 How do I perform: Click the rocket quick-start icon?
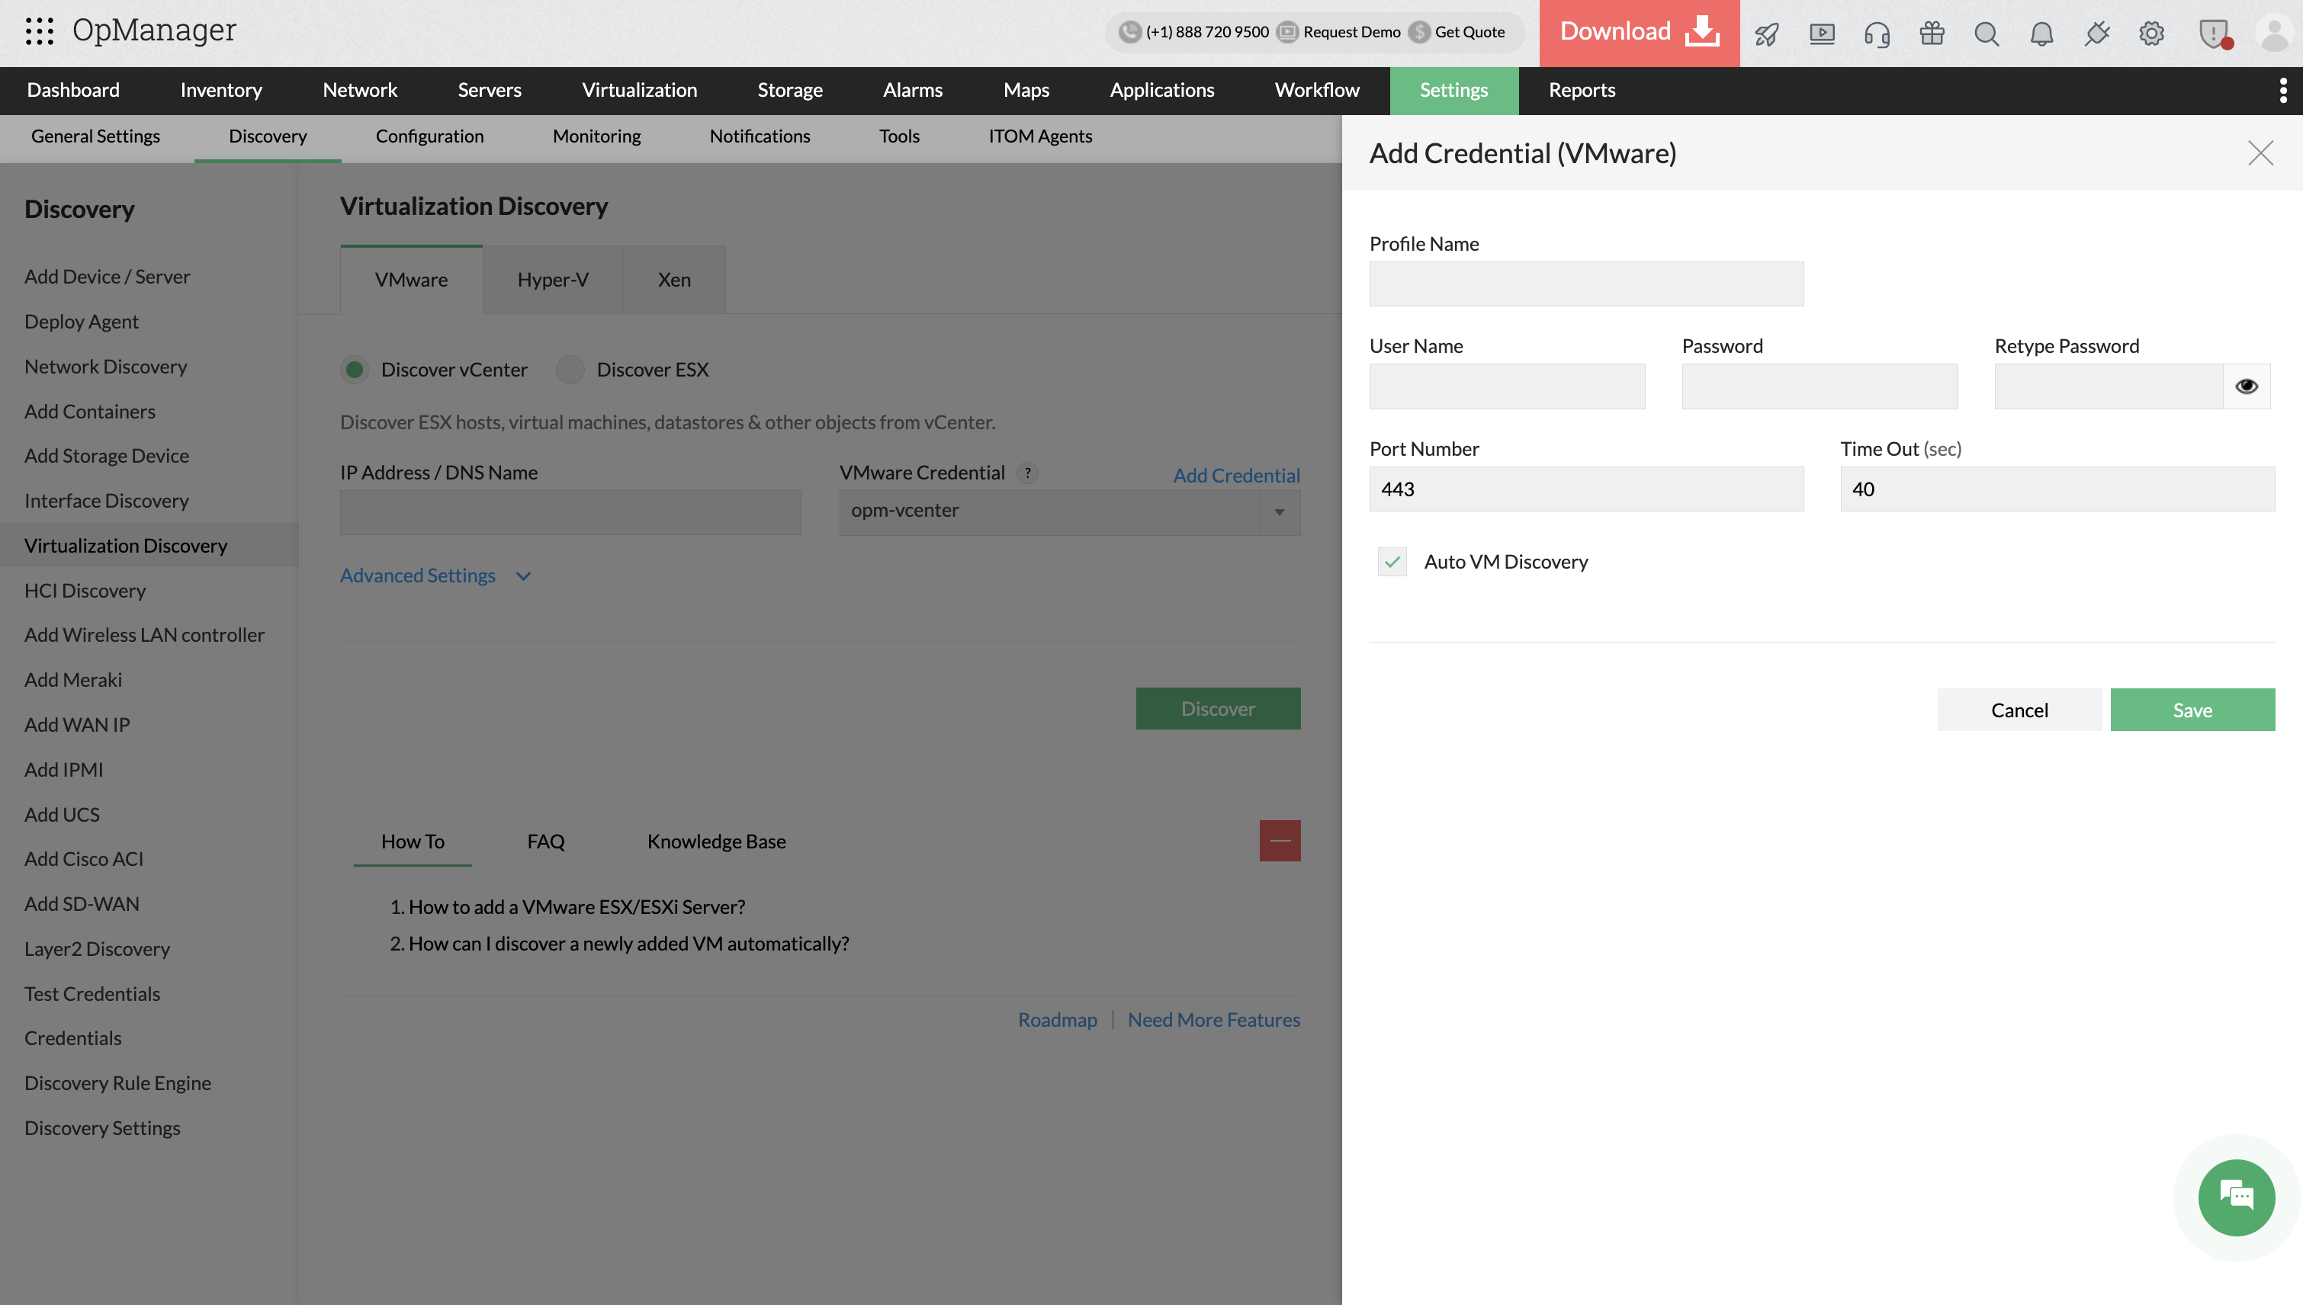pyautogui.click(x=1767, y=34)
